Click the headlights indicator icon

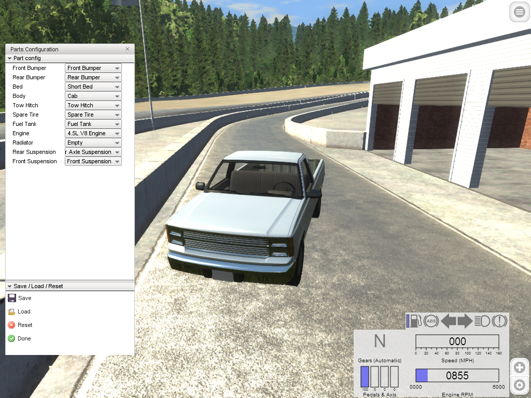tap(482, 321)
